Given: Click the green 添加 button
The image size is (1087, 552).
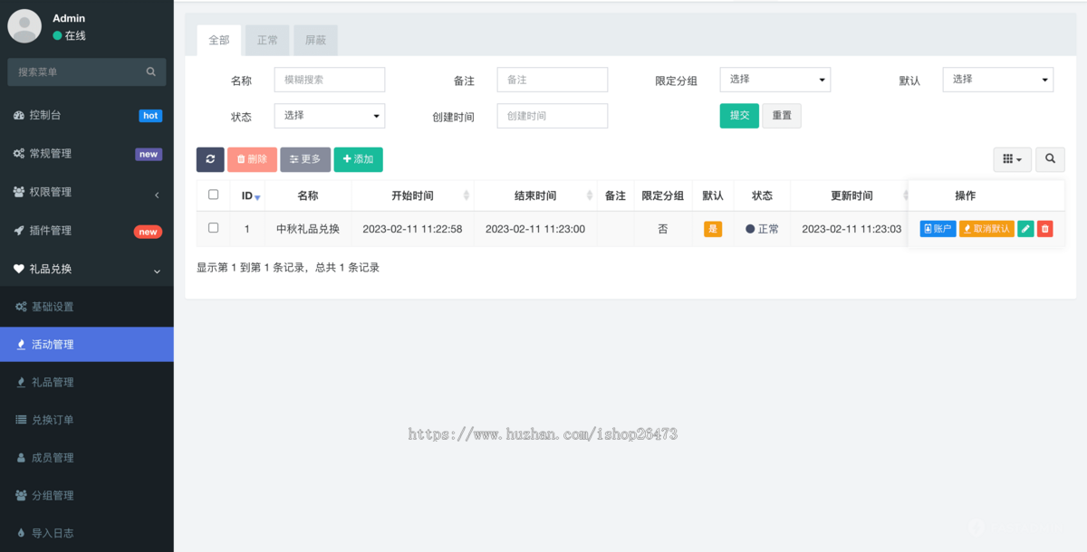Looking at the screenshot, I should [359, 159].
